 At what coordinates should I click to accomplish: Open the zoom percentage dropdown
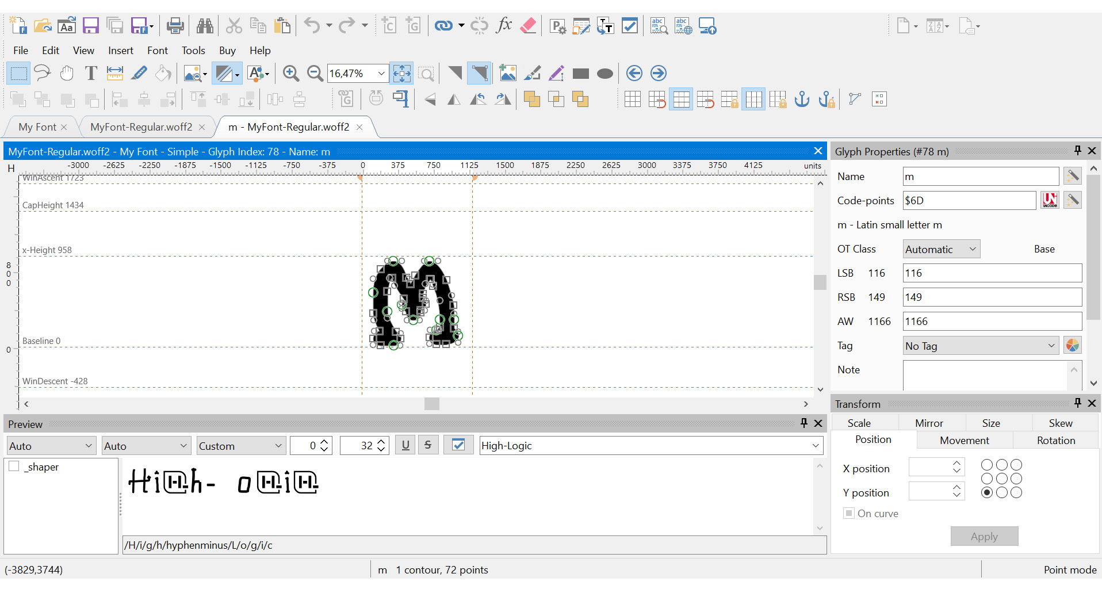click(381, 74)
